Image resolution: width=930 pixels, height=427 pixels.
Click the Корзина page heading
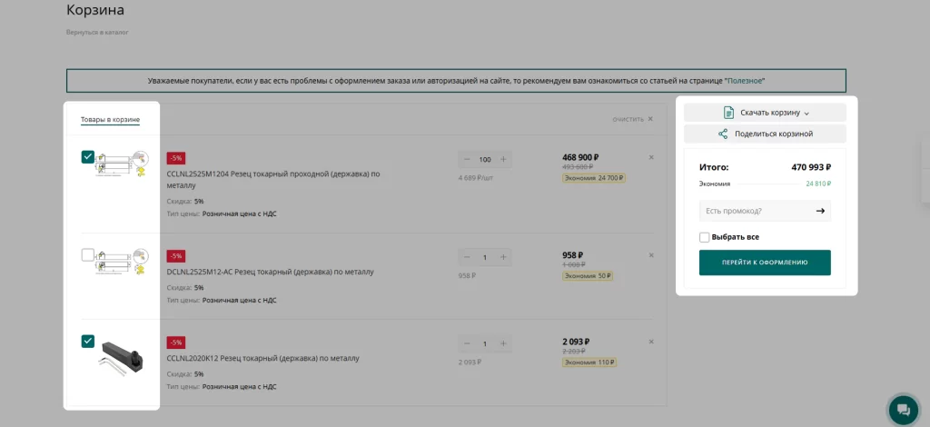coord(94,10)
